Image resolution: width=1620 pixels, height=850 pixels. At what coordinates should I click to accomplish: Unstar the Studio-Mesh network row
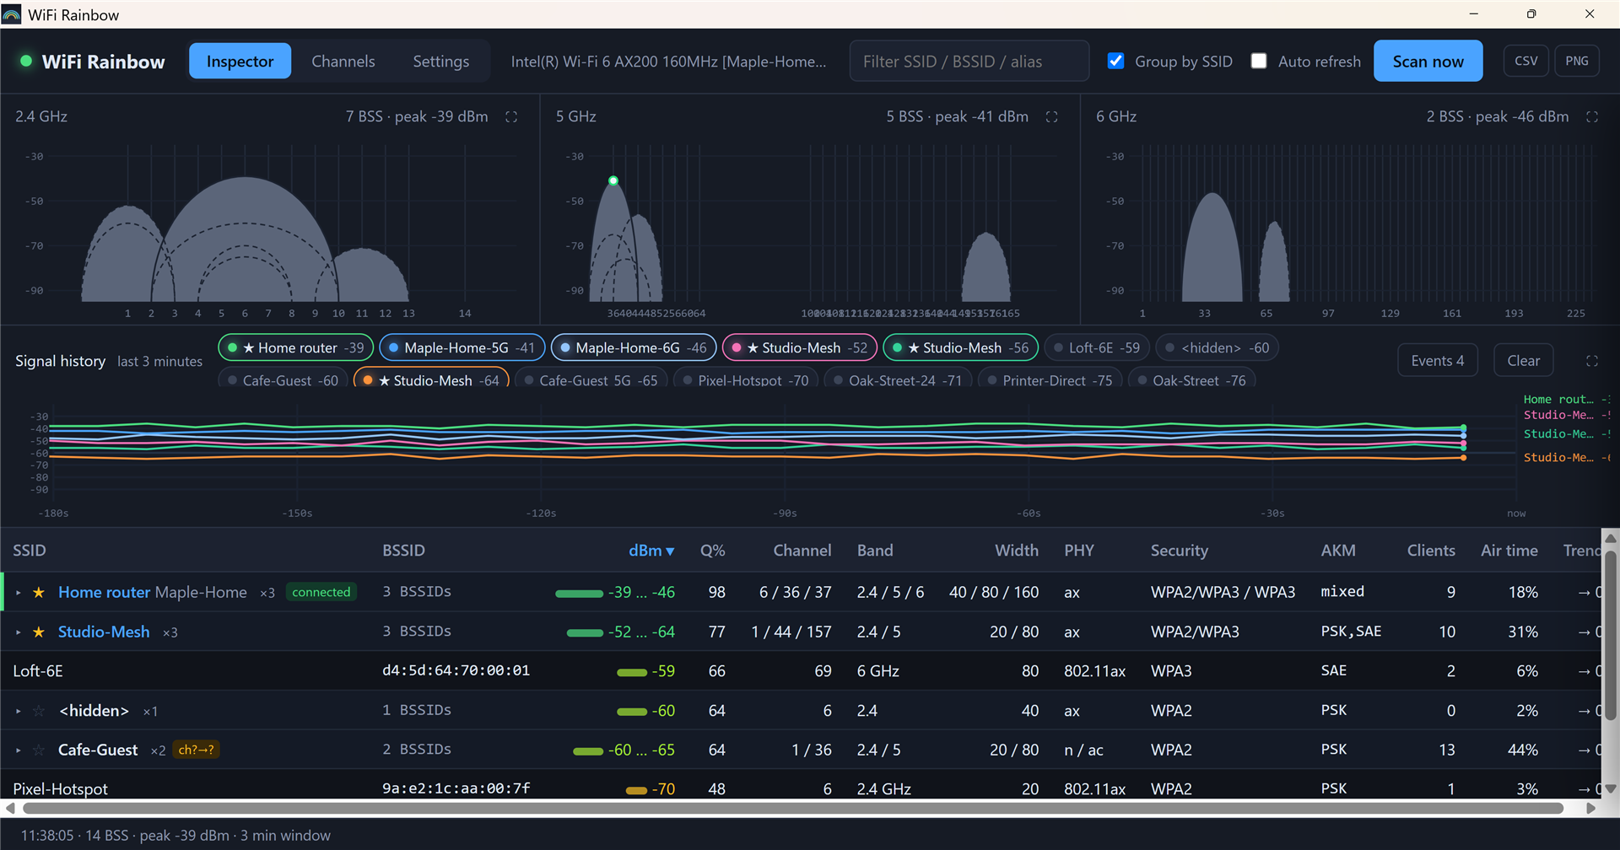39,632
